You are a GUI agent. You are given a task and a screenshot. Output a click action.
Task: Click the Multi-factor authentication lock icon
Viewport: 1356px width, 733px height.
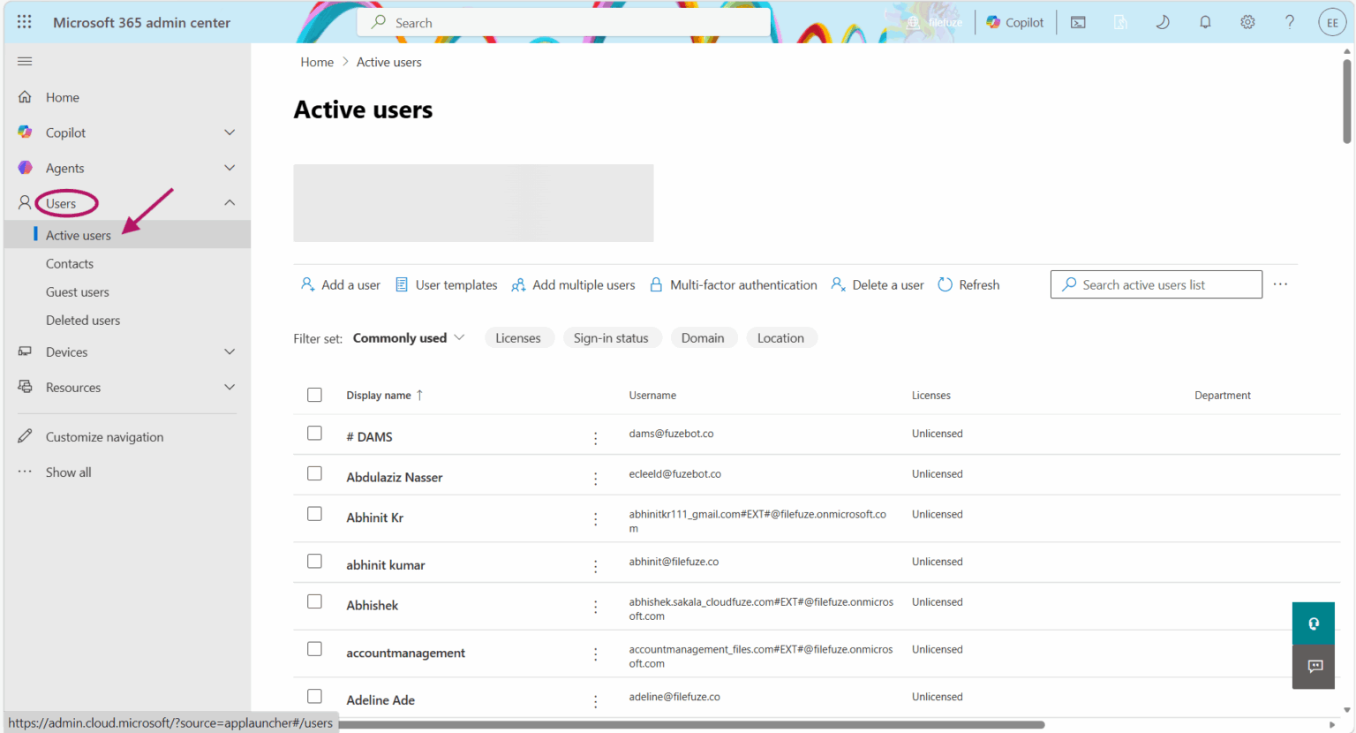point(656,284)
